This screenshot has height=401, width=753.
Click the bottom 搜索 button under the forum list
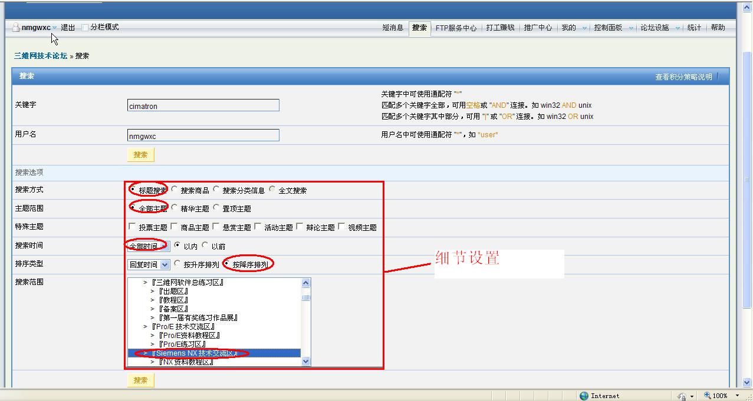tap(140, 380)
